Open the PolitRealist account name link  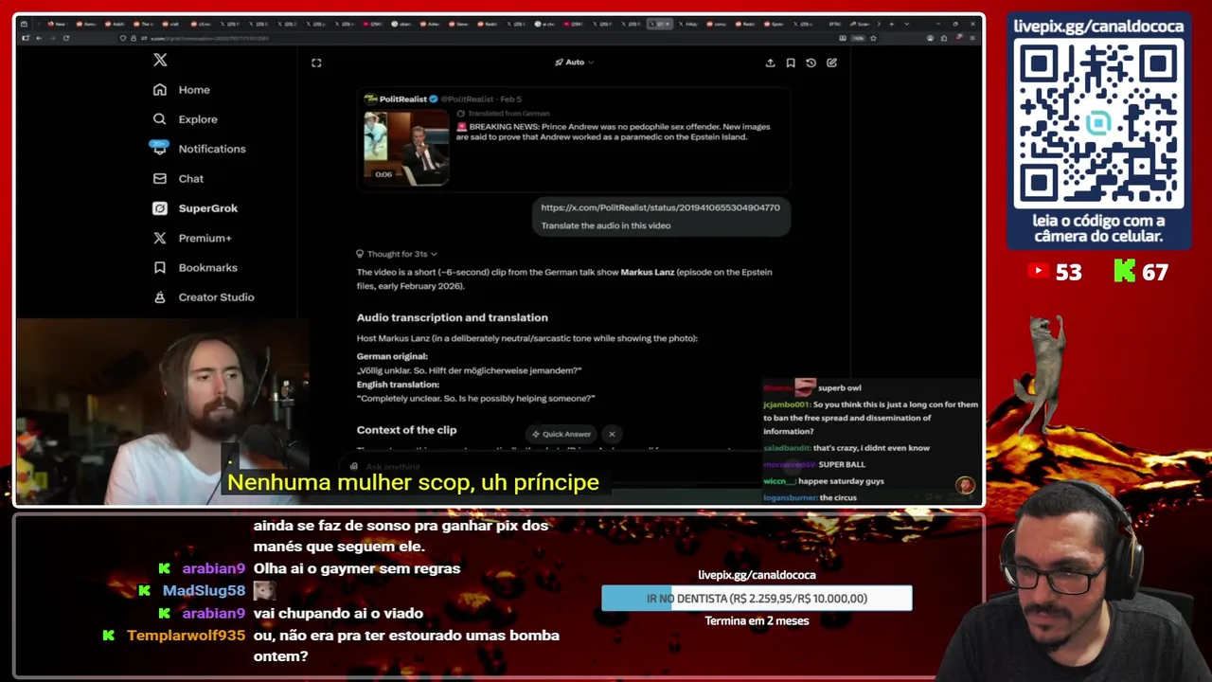click(402, 99)
